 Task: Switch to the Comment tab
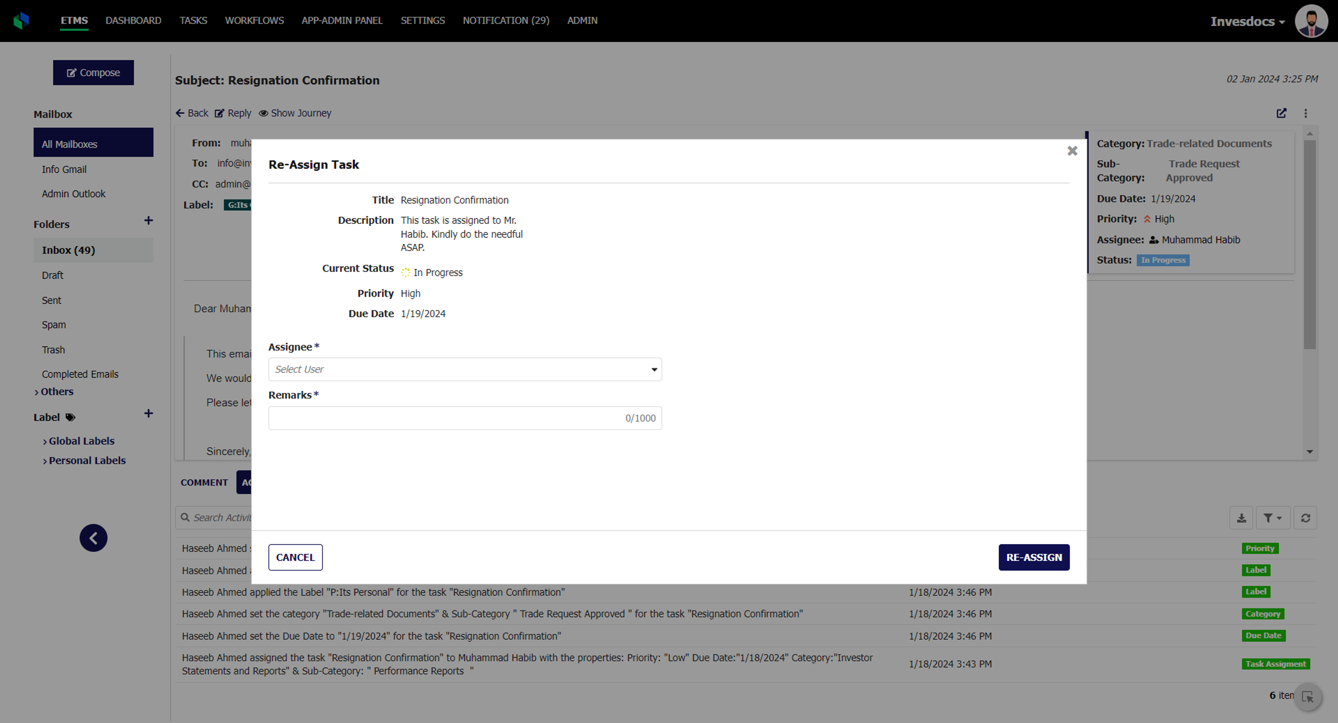(204, 482)
